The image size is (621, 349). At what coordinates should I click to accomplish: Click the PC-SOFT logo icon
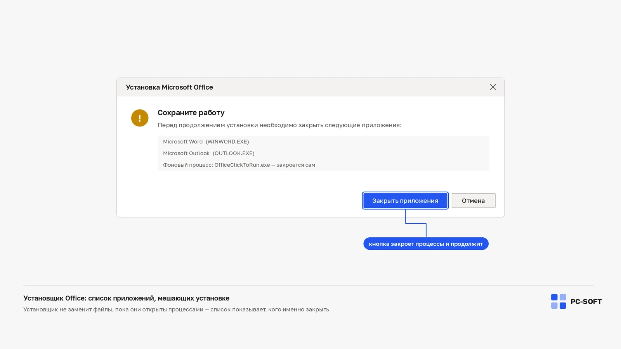pyautogui.click(x=559, y=301)
